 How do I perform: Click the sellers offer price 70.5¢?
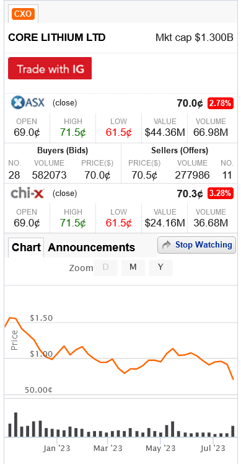click(144, 176)
